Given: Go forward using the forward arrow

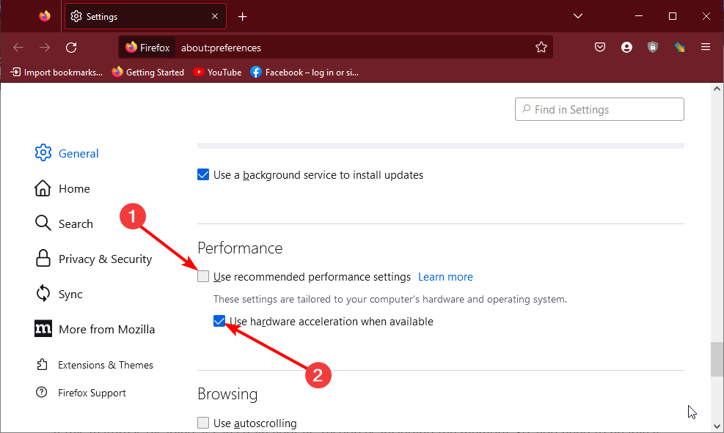Looking at the screenshot, I should pos(45,47).
